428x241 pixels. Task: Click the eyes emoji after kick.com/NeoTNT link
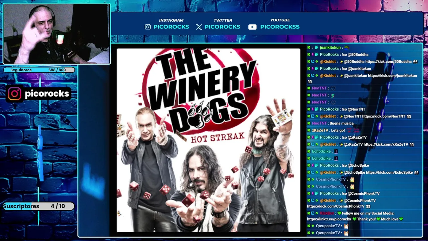tap(409, 116)
